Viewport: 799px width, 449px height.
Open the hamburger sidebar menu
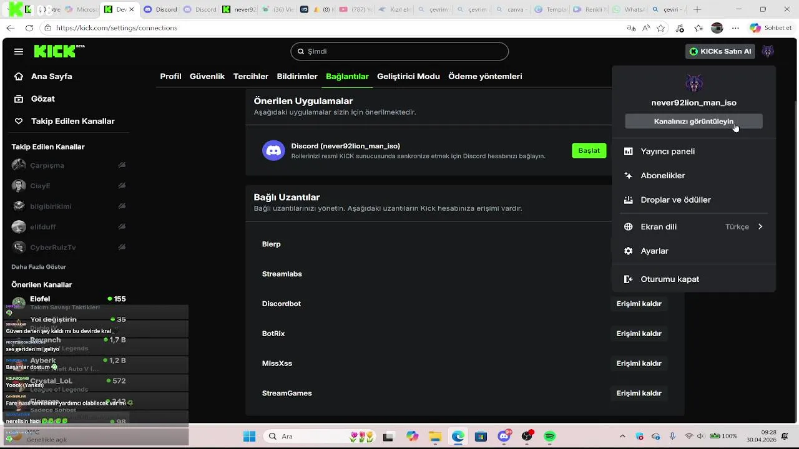click(19, 51)
